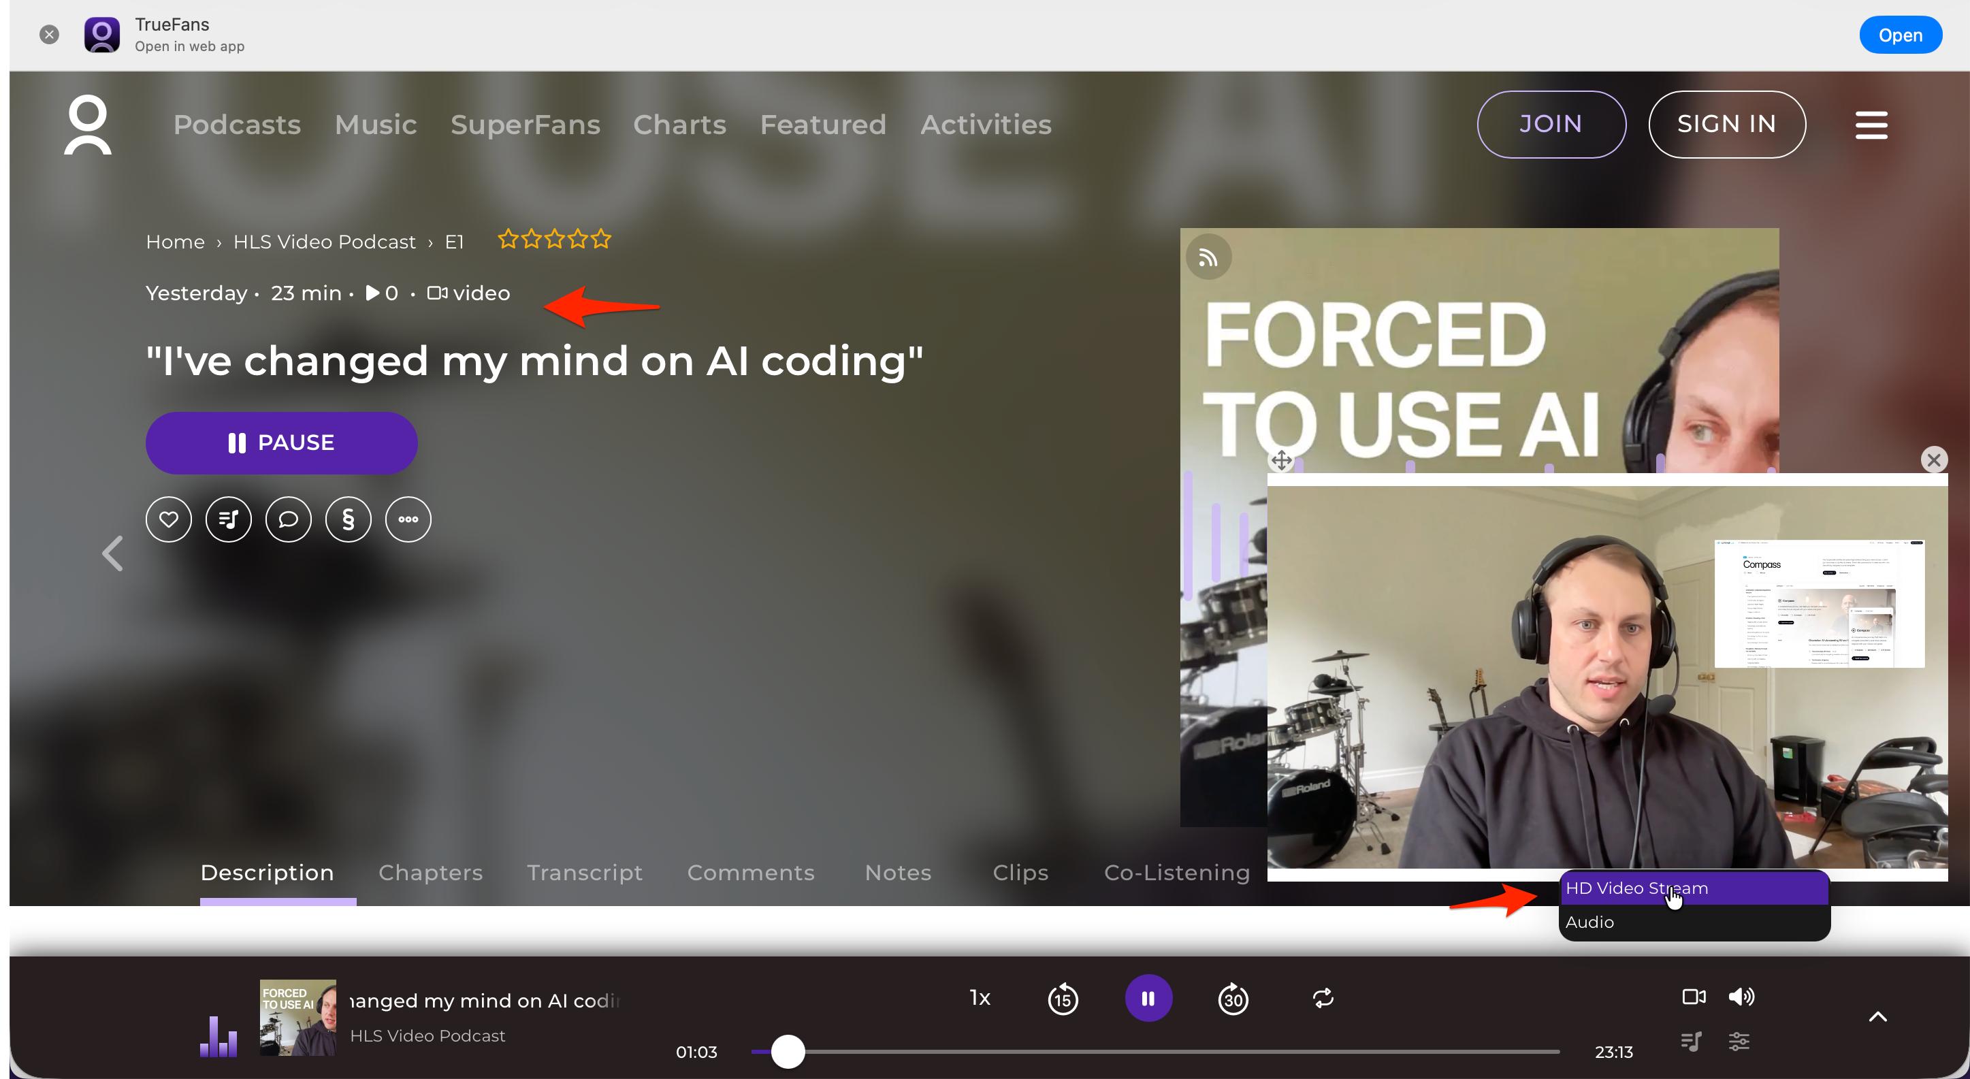Rate the episode one star
Image resolution: width=1970 pixels, height=1079 pixels.
pyautogui.click(x=508, y=240)
